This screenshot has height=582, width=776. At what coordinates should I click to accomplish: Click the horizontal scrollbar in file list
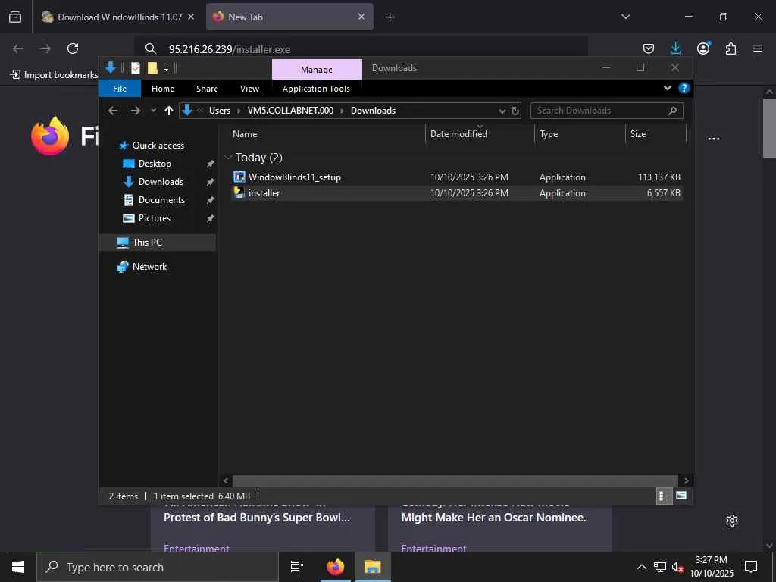pyautogui.click(x=455, y=480)
